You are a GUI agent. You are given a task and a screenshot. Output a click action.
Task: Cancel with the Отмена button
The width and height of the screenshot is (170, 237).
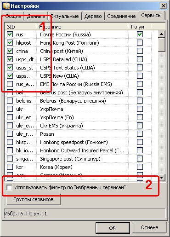[149, 227]
